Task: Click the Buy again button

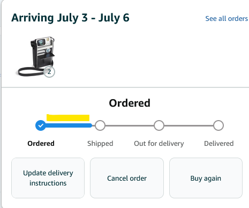Action: pyautogui.click(x=206, y=178)
